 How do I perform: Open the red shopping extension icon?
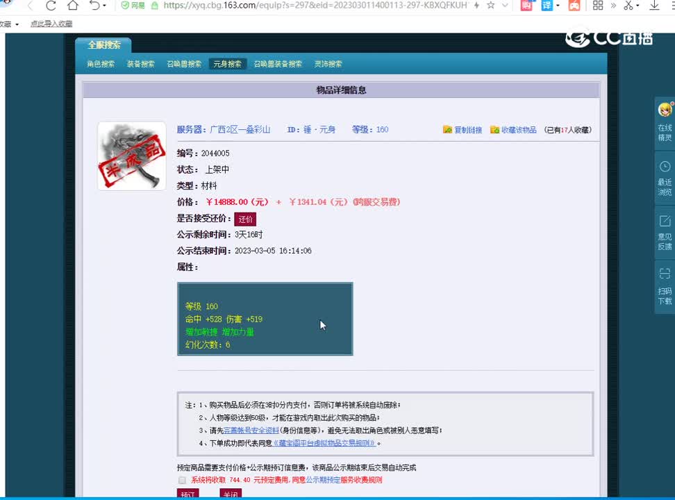[526, 6]
